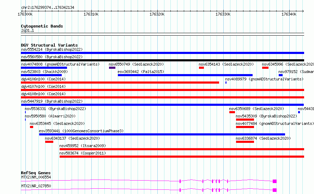Open the nsv6350689 (Sedlazeck2020) label

point(256,109)
